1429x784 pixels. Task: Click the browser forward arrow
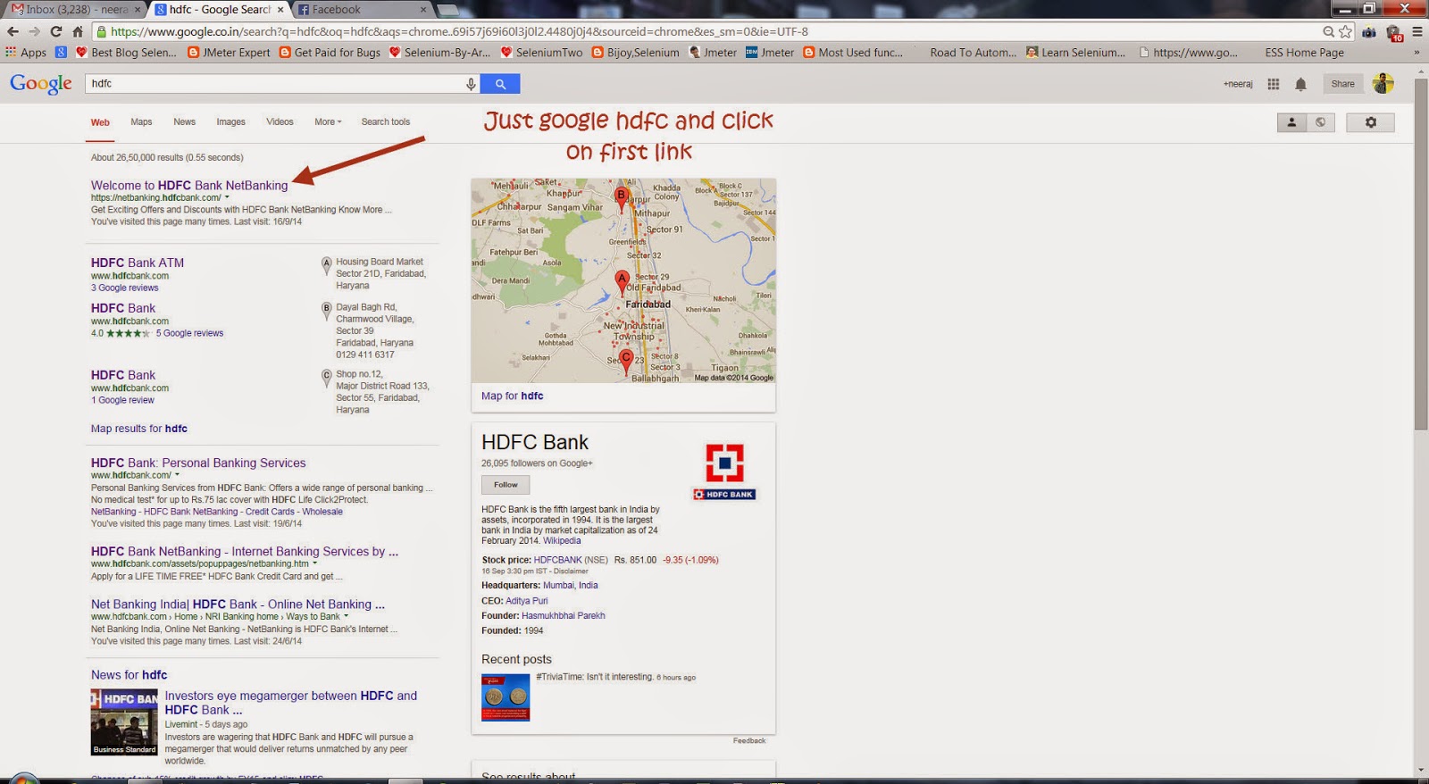(x=34, y=31)
